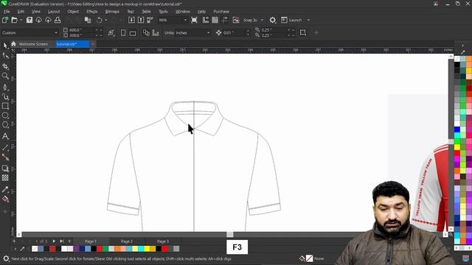Switch to Page 2 tab
Viewport: 472px width, 265px height.
tap(127, 241)
